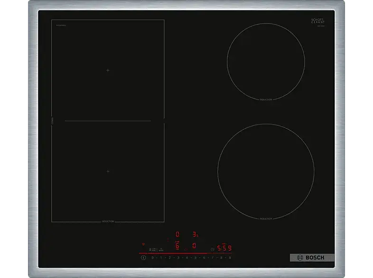Image resolution: width=373 pixels, height=278 pixels.
Task: Tap the red Wi-Fi indicator icon
Action: click(x=142, y=245)
